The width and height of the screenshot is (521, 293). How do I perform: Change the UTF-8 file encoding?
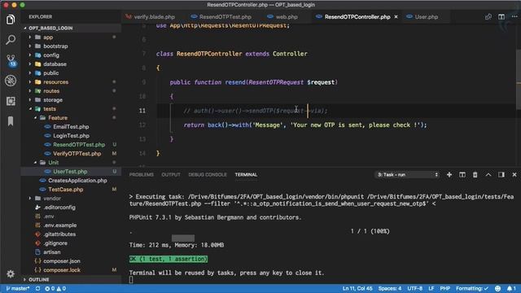tap(414, 289)
